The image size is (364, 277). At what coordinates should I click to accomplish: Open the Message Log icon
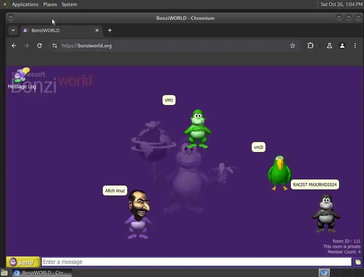coord(22,79)
